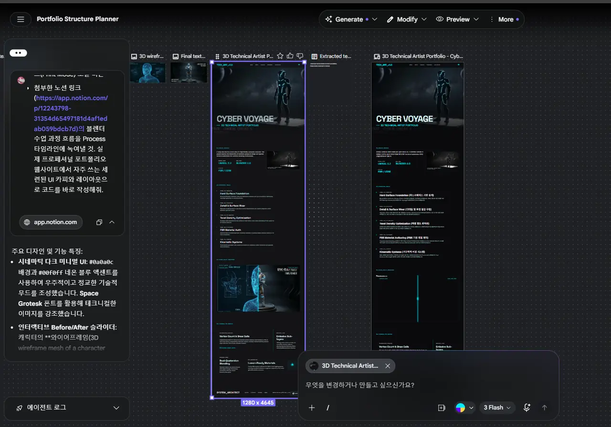Expand the chevron beside the color swatch
This screenshot has width=611, height=427.
pos(472,407)
